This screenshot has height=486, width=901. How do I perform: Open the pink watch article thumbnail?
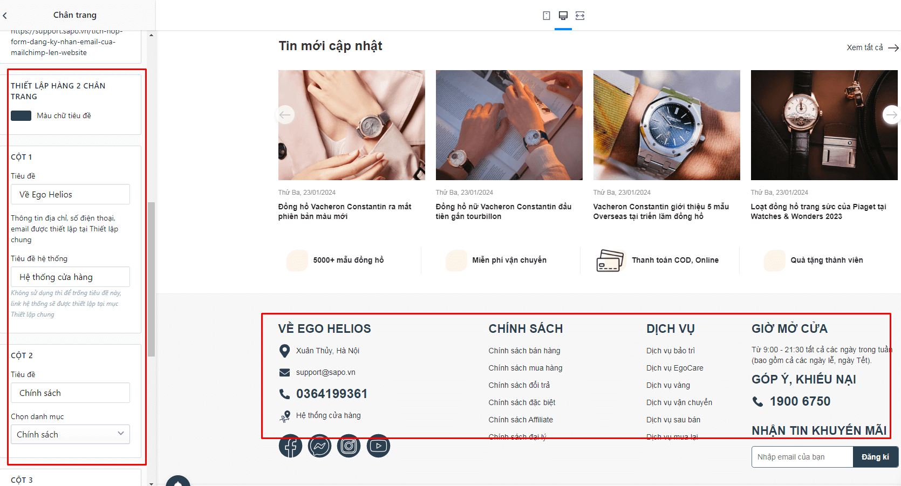point(352,125)
